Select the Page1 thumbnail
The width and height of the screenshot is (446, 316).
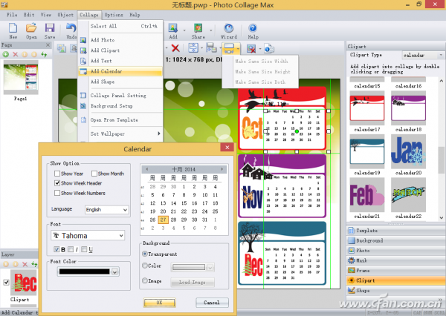click(21, 77)
